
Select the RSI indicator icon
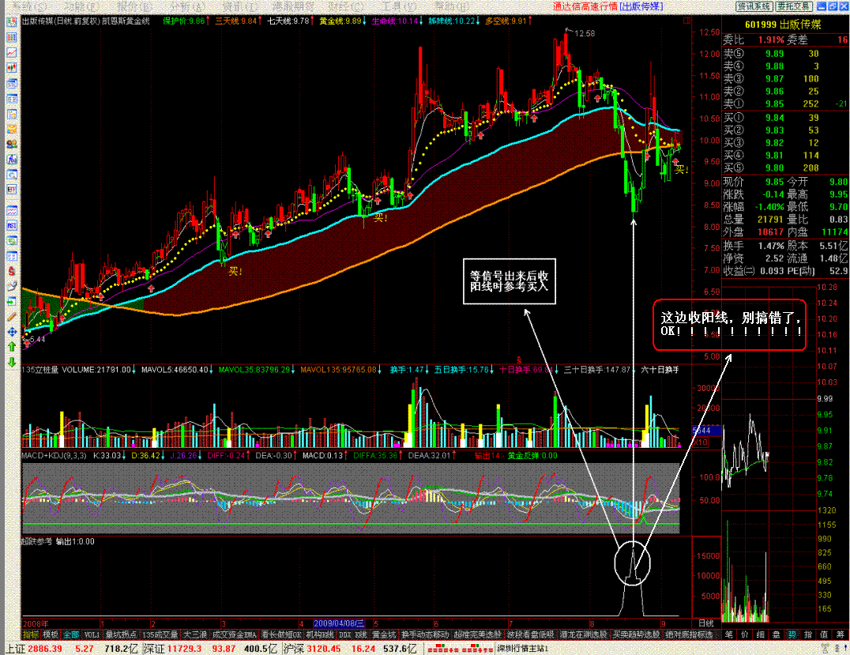(11, 225)
